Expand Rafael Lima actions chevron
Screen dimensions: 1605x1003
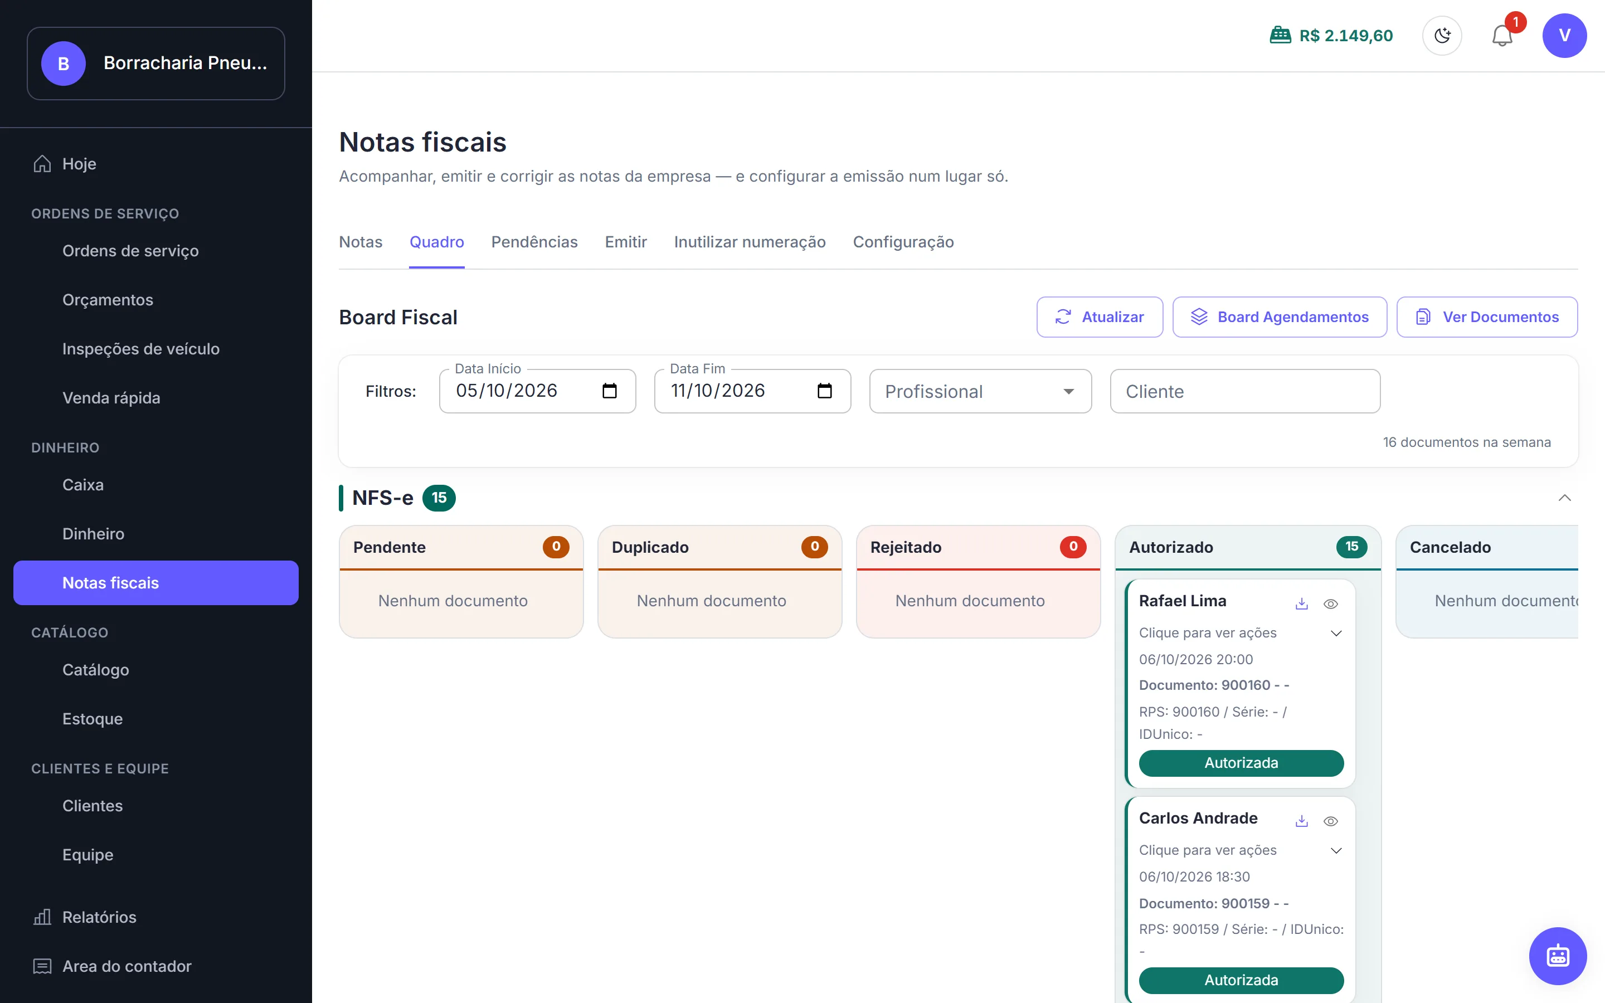1336,633
